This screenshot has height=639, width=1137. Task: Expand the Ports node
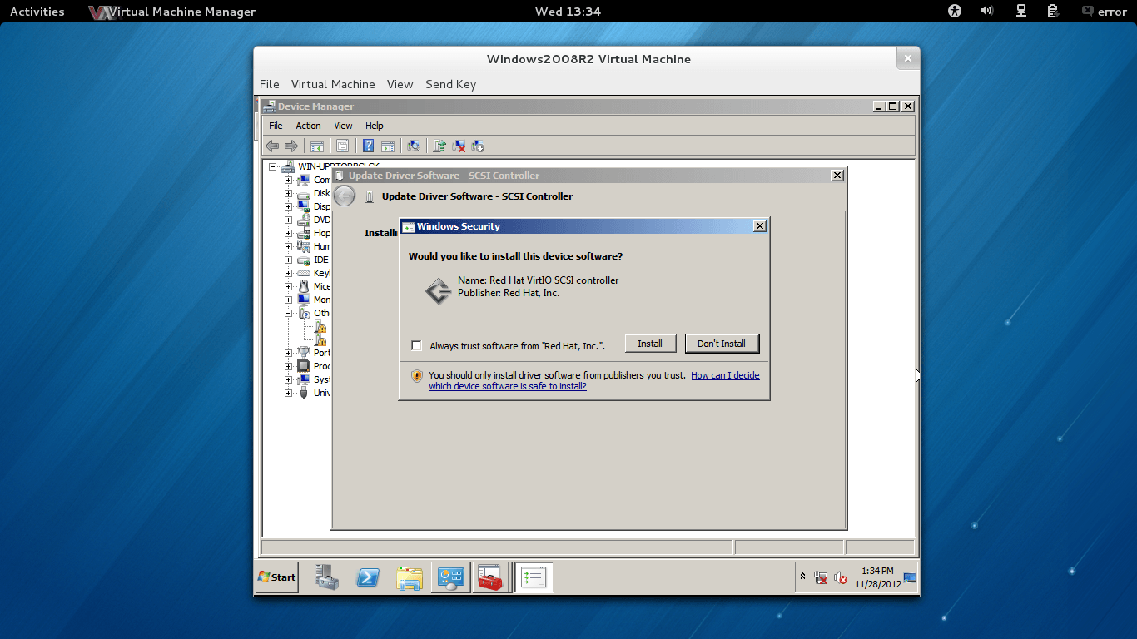pos(289,353)
